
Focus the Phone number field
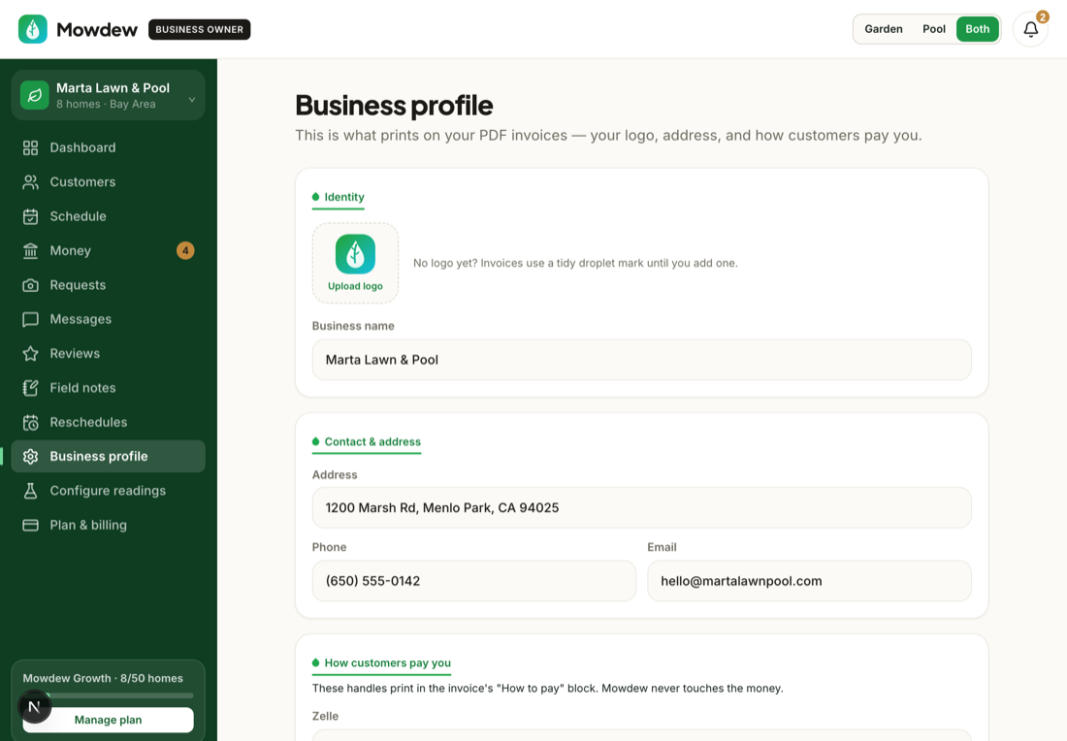pyautogui.click(x=474, y=581)
